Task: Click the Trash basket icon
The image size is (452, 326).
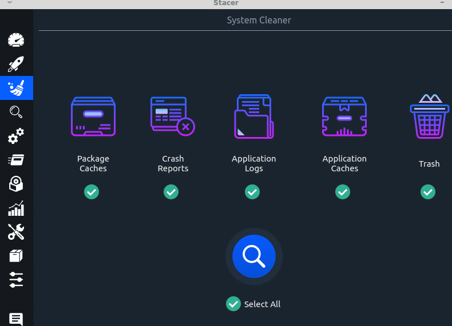Action: click(430, 116)
